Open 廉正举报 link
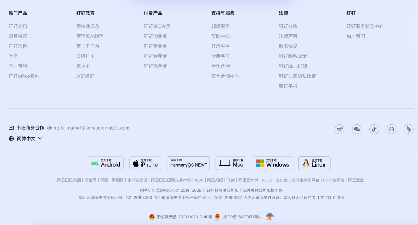418x225 pixels. click(x=288, y=86)
